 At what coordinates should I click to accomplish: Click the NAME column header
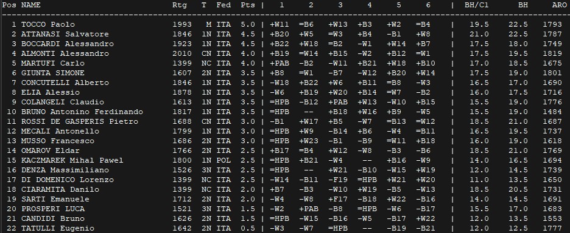(x=31, y=5)
